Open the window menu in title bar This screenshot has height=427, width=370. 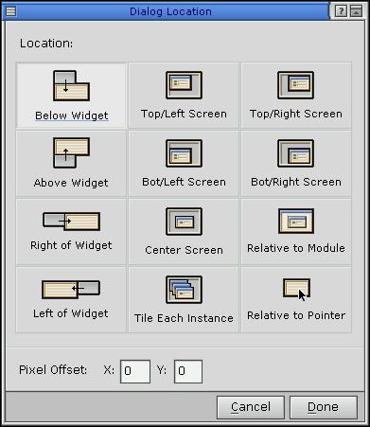coord(10,11)
